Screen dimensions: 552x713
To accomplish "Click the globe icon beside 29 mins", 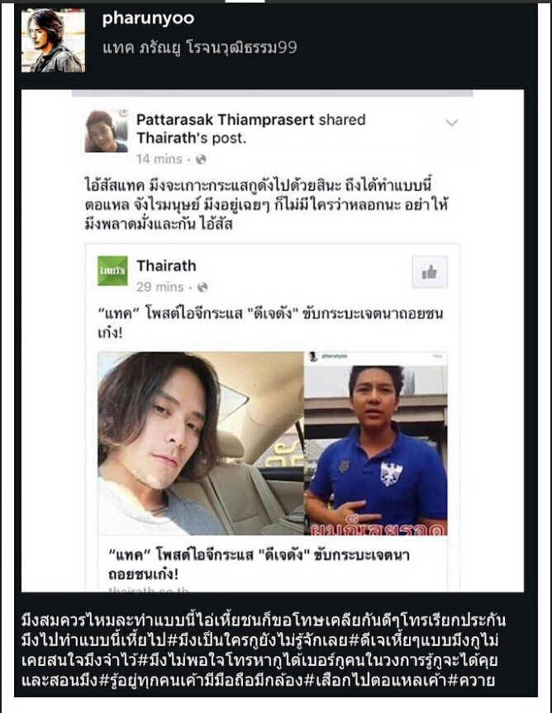I will click(x=202, y=288).
